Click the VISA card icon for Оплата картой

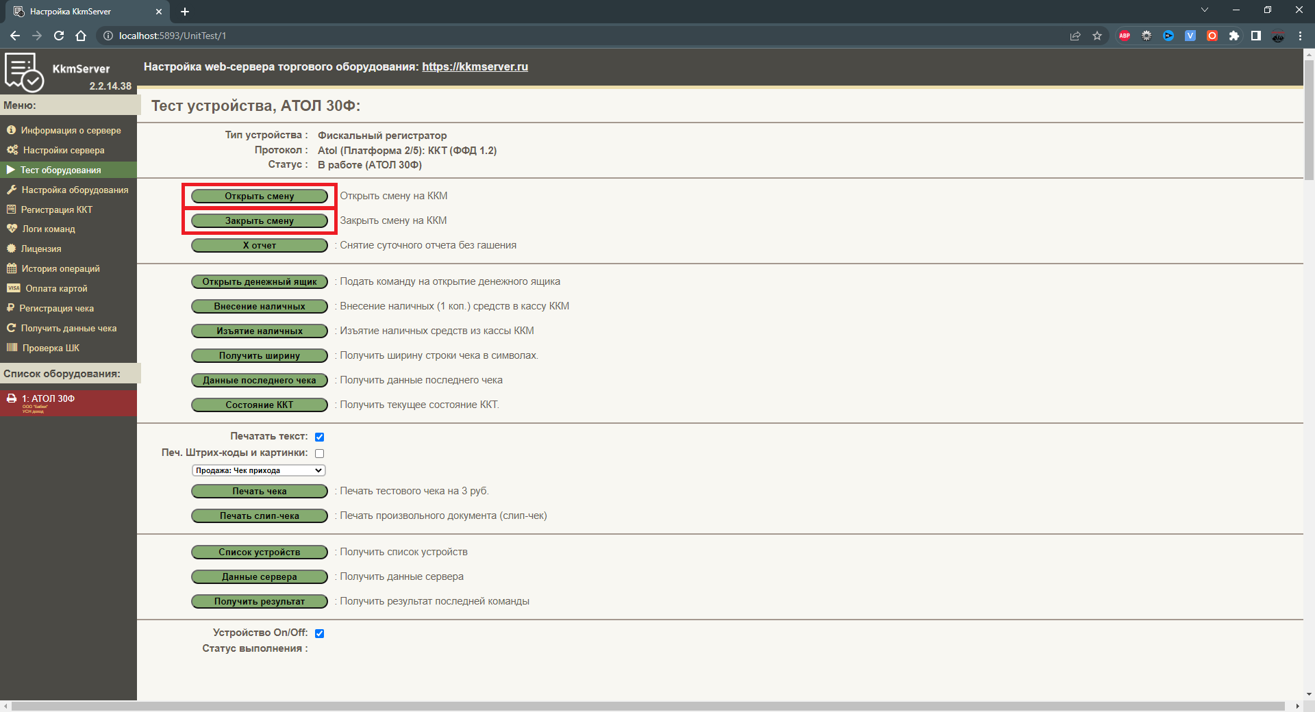[13, 288]
